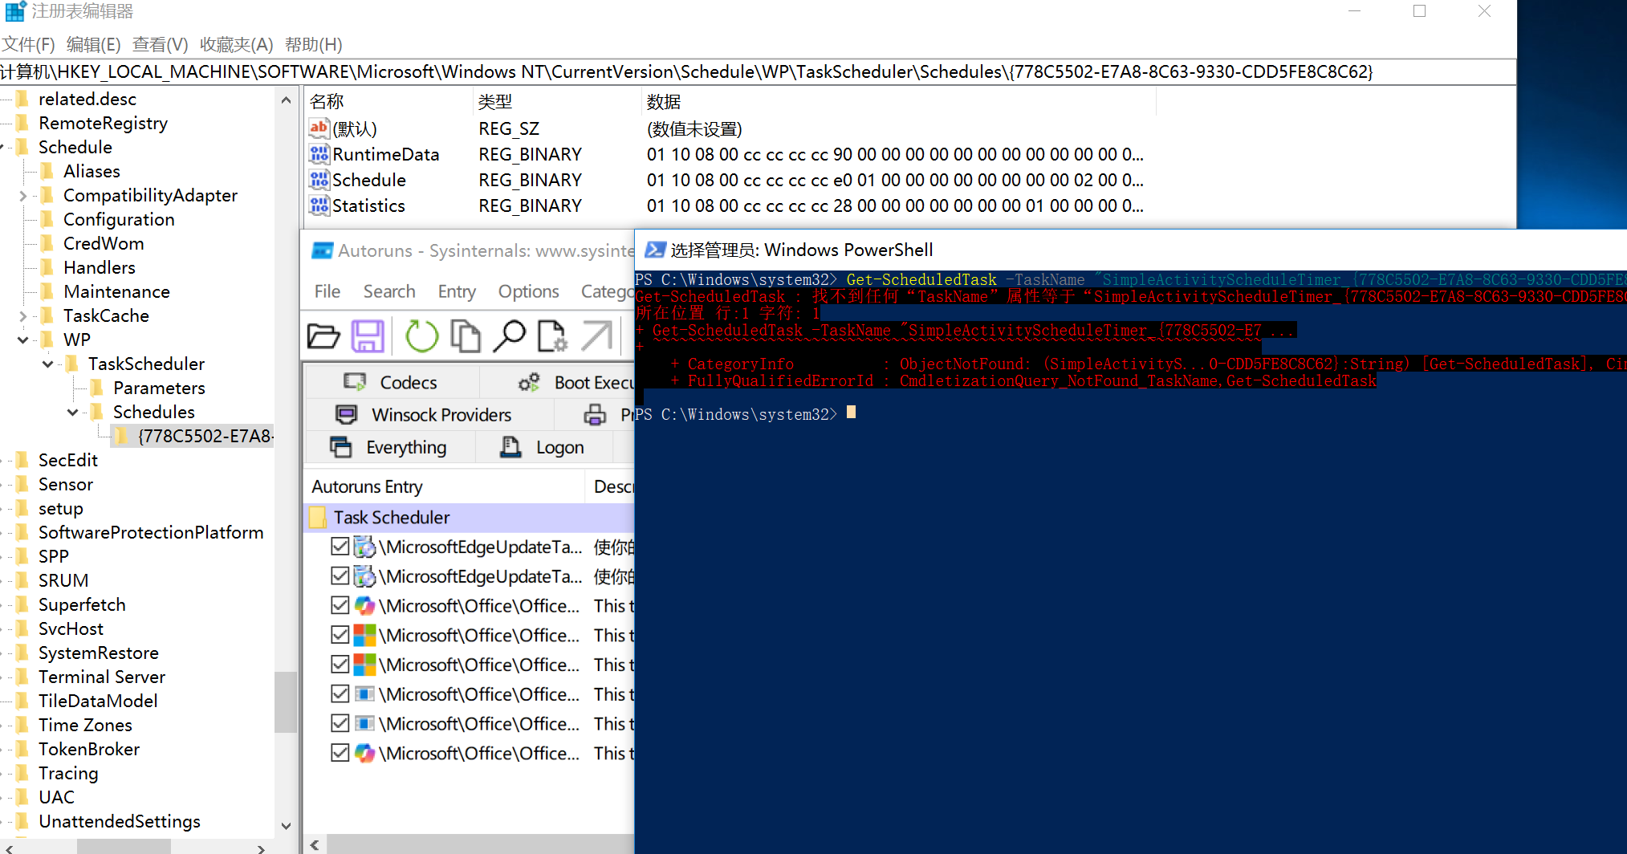Click the Autoruns Entry column header
This screenshot has width=1627, height=854.
pyautogui.click(x=445, y=487)
